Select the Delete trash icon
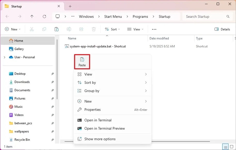The image size is (236, 150). [x=94, y=29]
